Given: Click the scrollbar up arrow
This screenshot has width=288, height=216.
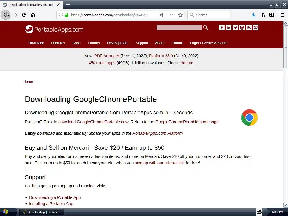Looking at the screenshot, I should click(x=285, y=23).
